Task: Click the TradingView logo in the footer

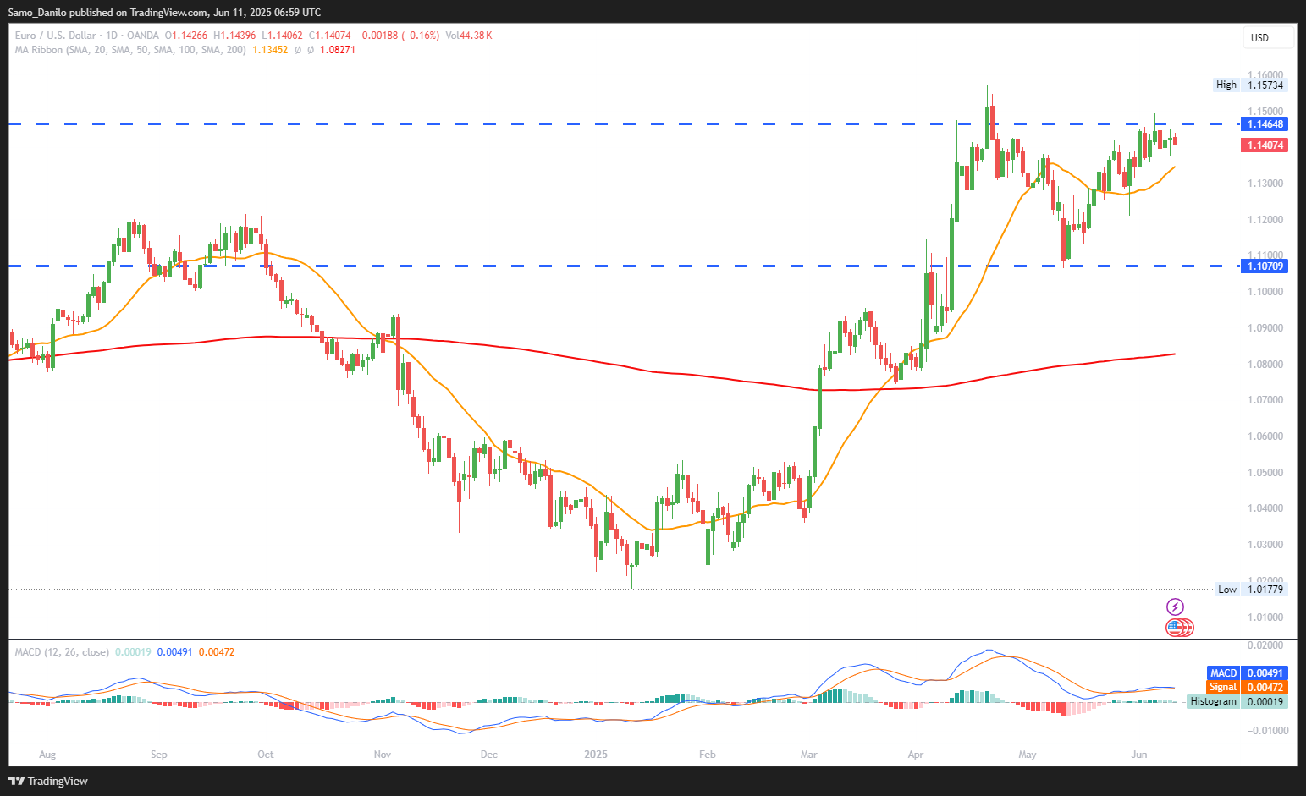Action: coord(48,781)
